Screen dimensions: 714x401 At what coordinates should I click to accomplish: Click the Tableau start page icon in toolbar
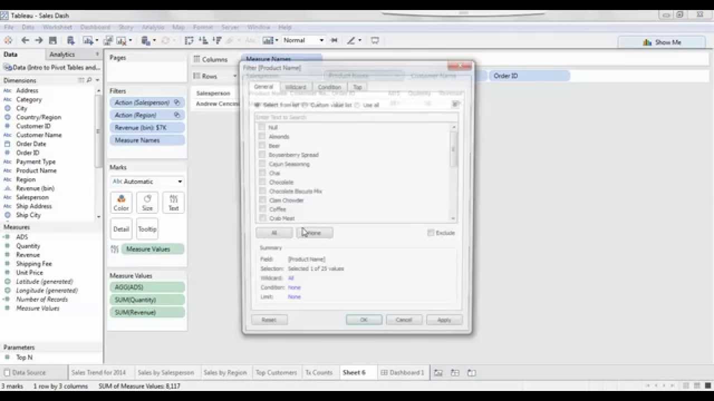8,40
